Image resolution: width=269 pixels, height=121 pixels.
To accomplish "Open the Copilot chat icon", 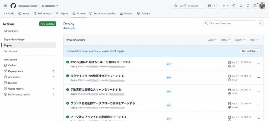I will pyautogui.click(x=209, y=6).
